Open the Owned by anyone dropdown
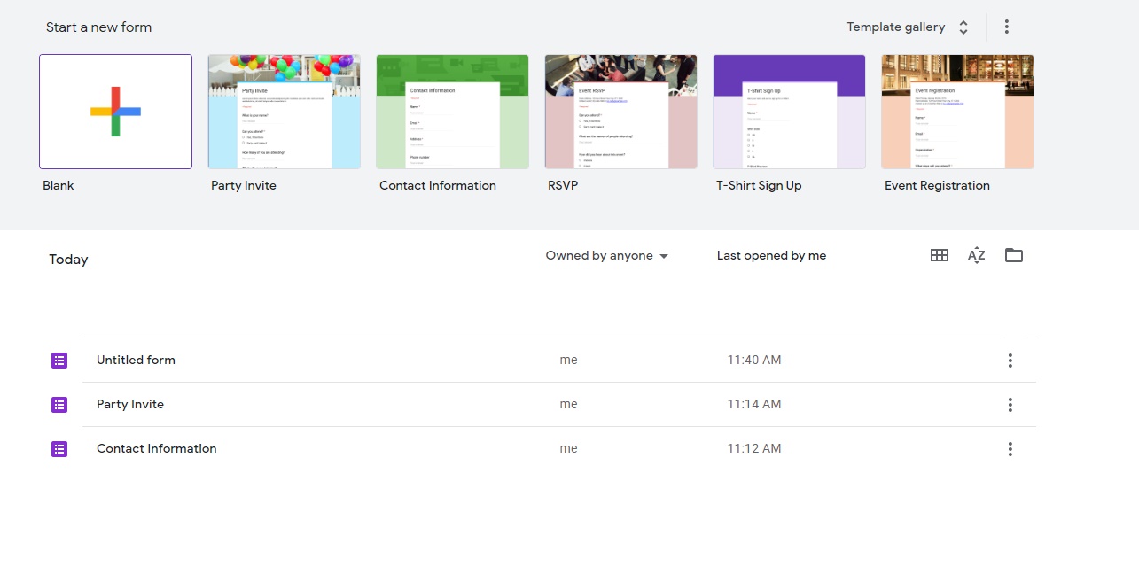The width and height of the screenshot is (1139, 582). point(607,256)
